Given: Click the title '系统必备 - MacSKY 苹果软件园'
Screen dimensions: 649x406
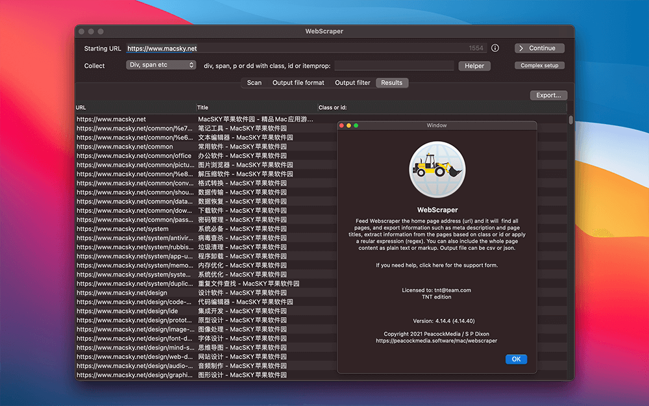Looking at the screenshot, I should pyautogui.click(x=242, y=229).
